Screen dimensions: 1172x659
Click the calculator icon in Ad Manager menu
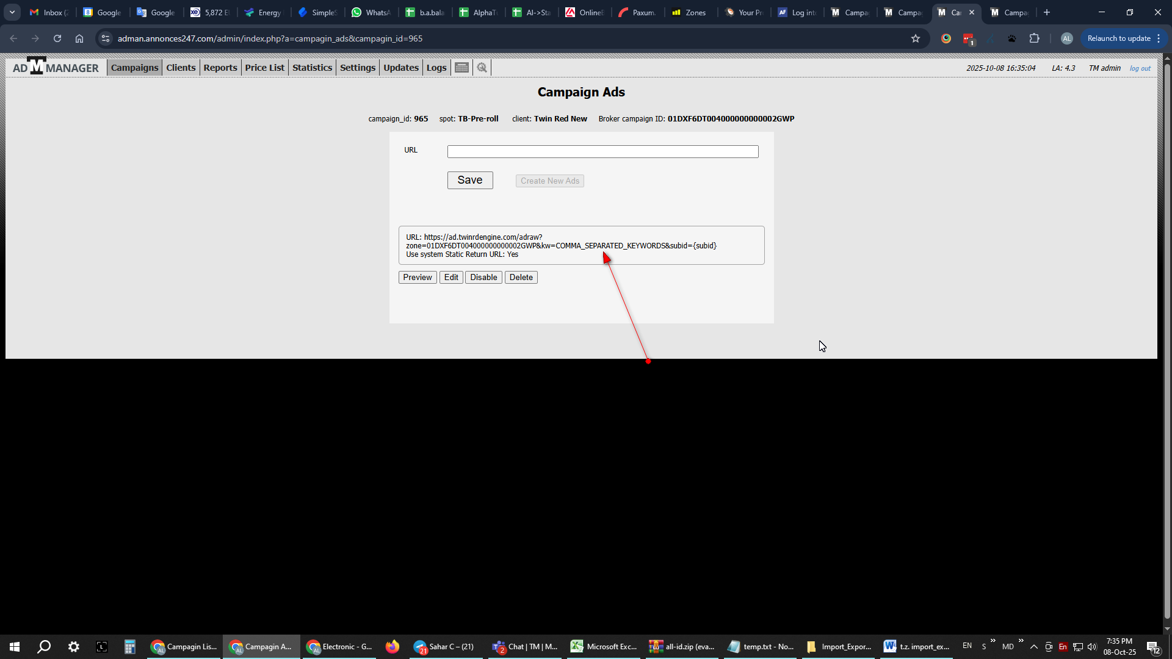coord(462,68)
